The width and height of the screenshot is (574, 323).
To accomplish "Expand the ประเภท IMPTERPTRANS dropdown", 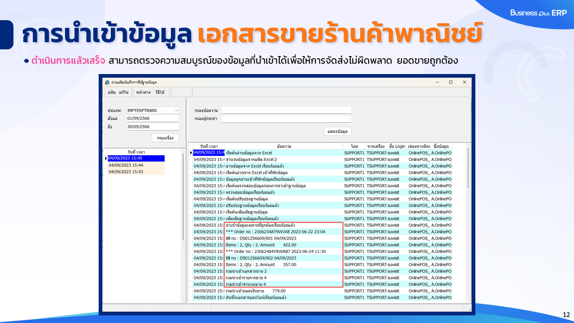I will tap(176, 110).
